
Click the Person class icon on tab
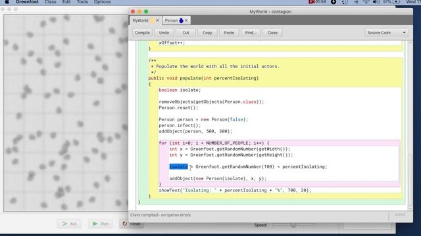coord(182,20)
